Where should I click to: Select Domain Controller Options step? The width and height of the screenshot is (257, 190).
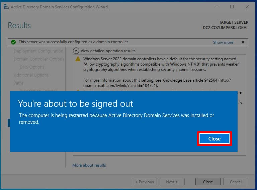point(38,59)
